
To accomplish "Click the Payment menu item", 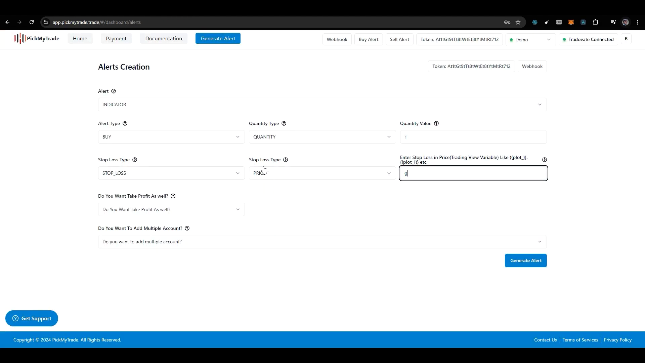I will tap(116, 38).
